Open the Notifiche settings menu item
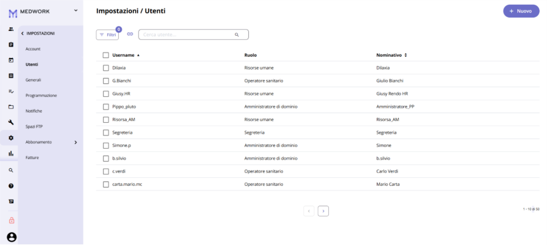The height and width of the screenshot is (245, 547). (x=34, y=111)
